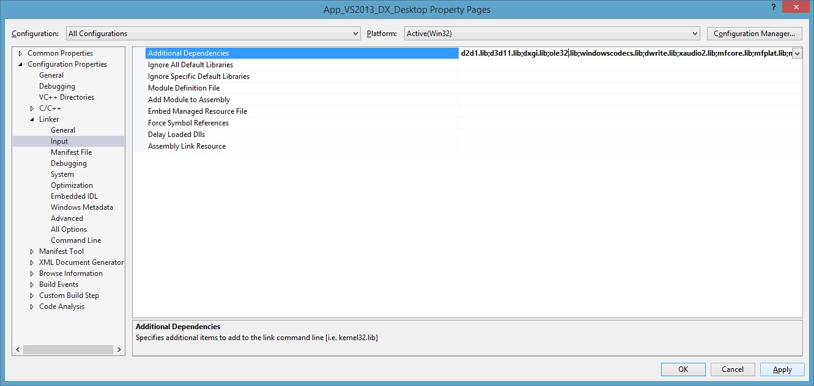Click the Configuration Manager button
Screen dimensions: 814x386
(x=754, y=34)
